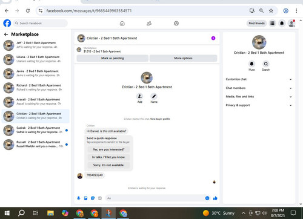Open the purple conversation info icon
The width and height of the screenshot is (303, 219).
click(213, 38)
